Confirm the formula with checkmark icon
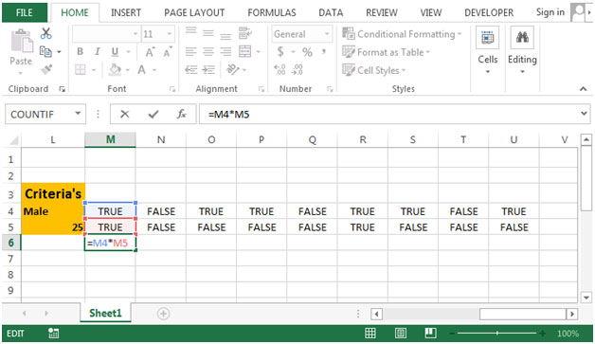This screenshot has height=344, width=595. (153, 114)
